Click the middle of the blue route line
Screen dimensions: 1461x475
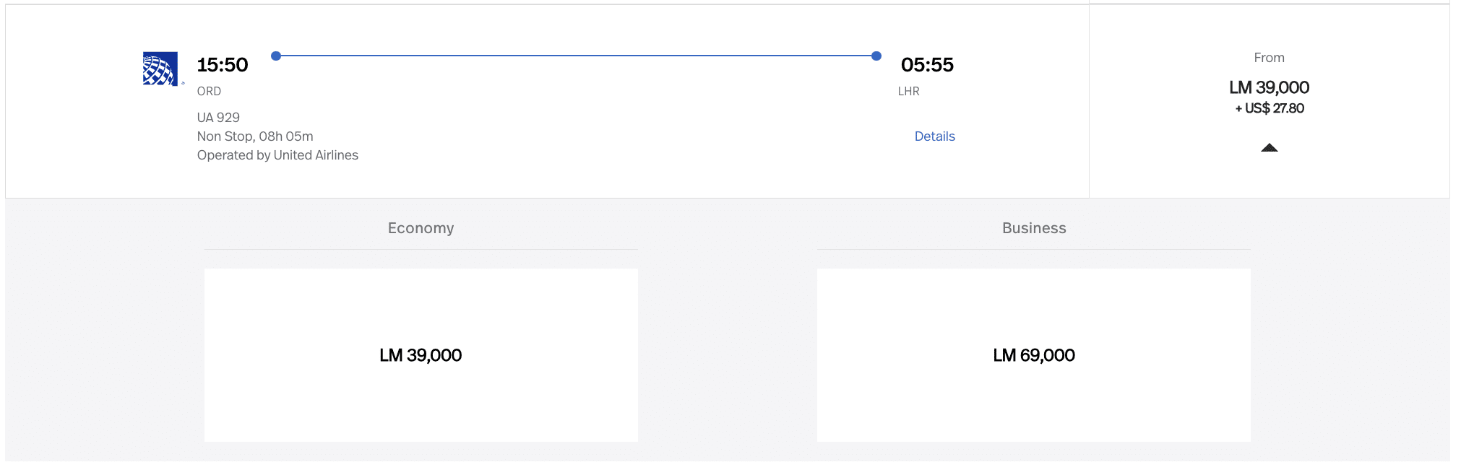[x=576, y=56]
